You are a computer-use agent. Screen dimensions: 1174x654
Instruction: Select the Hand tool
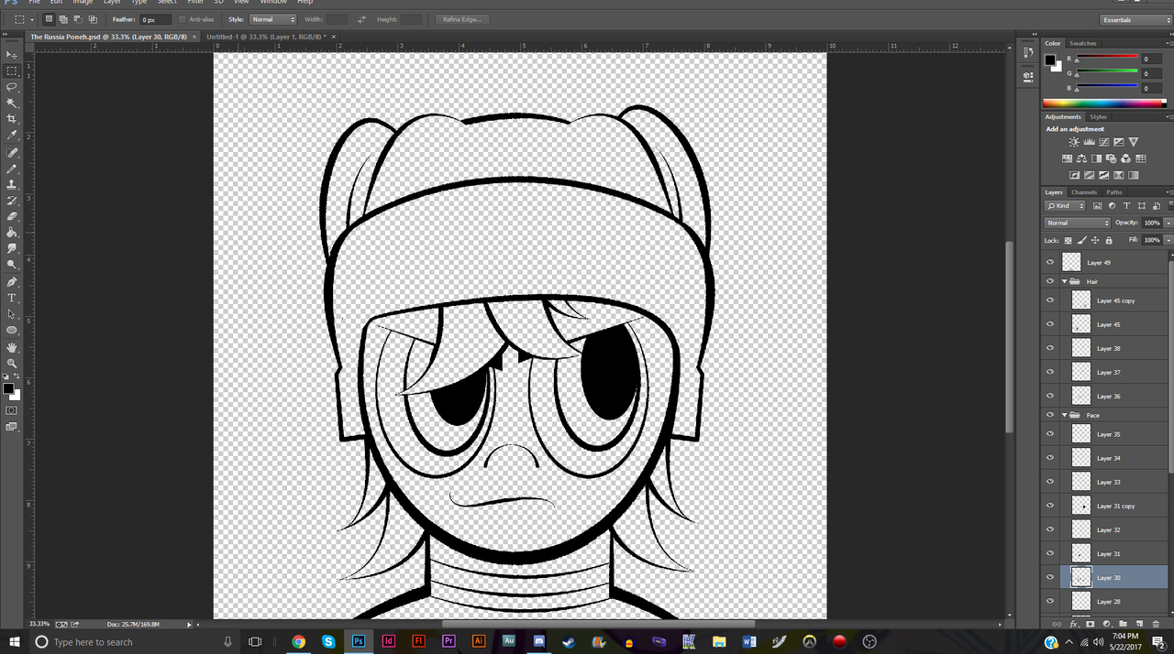12,347
